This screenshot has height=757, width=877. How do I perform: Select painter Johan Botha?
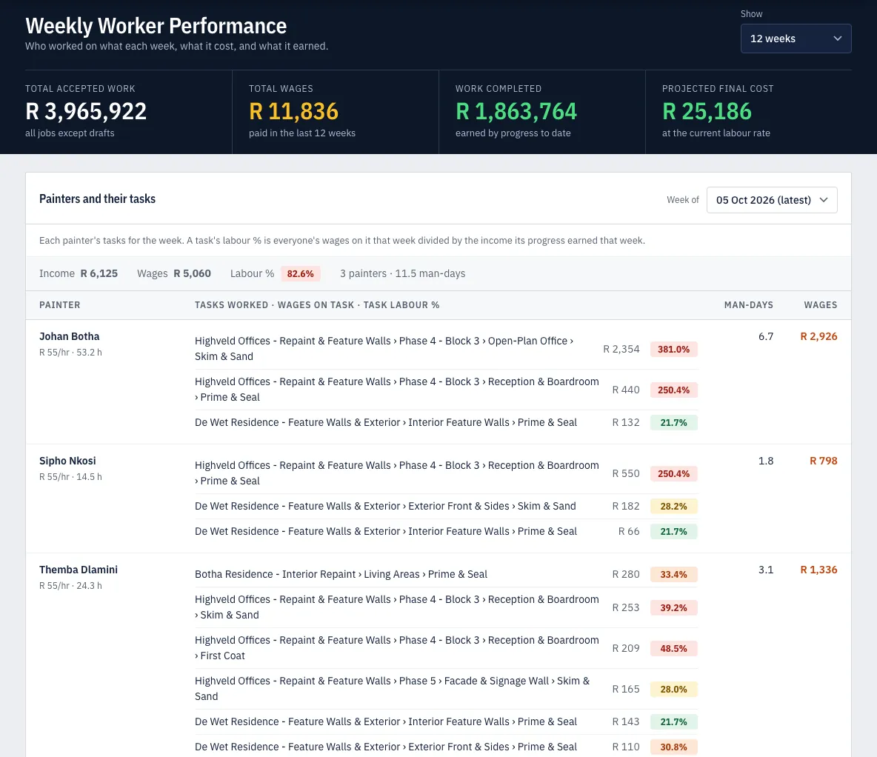coord(70,336)
